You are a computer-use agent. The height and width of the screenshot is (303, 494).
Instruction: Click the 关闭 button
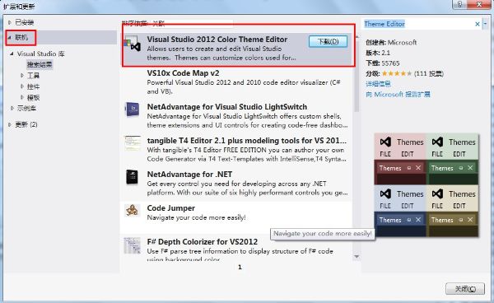click(x=465, y=289)
